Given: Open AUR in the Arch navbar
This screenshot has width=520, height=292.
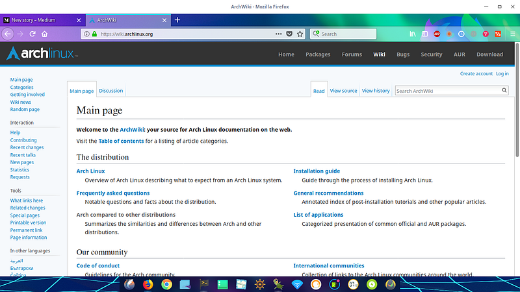Looking at the screenshot, I should pyautogui.click(x=460, y=55).
